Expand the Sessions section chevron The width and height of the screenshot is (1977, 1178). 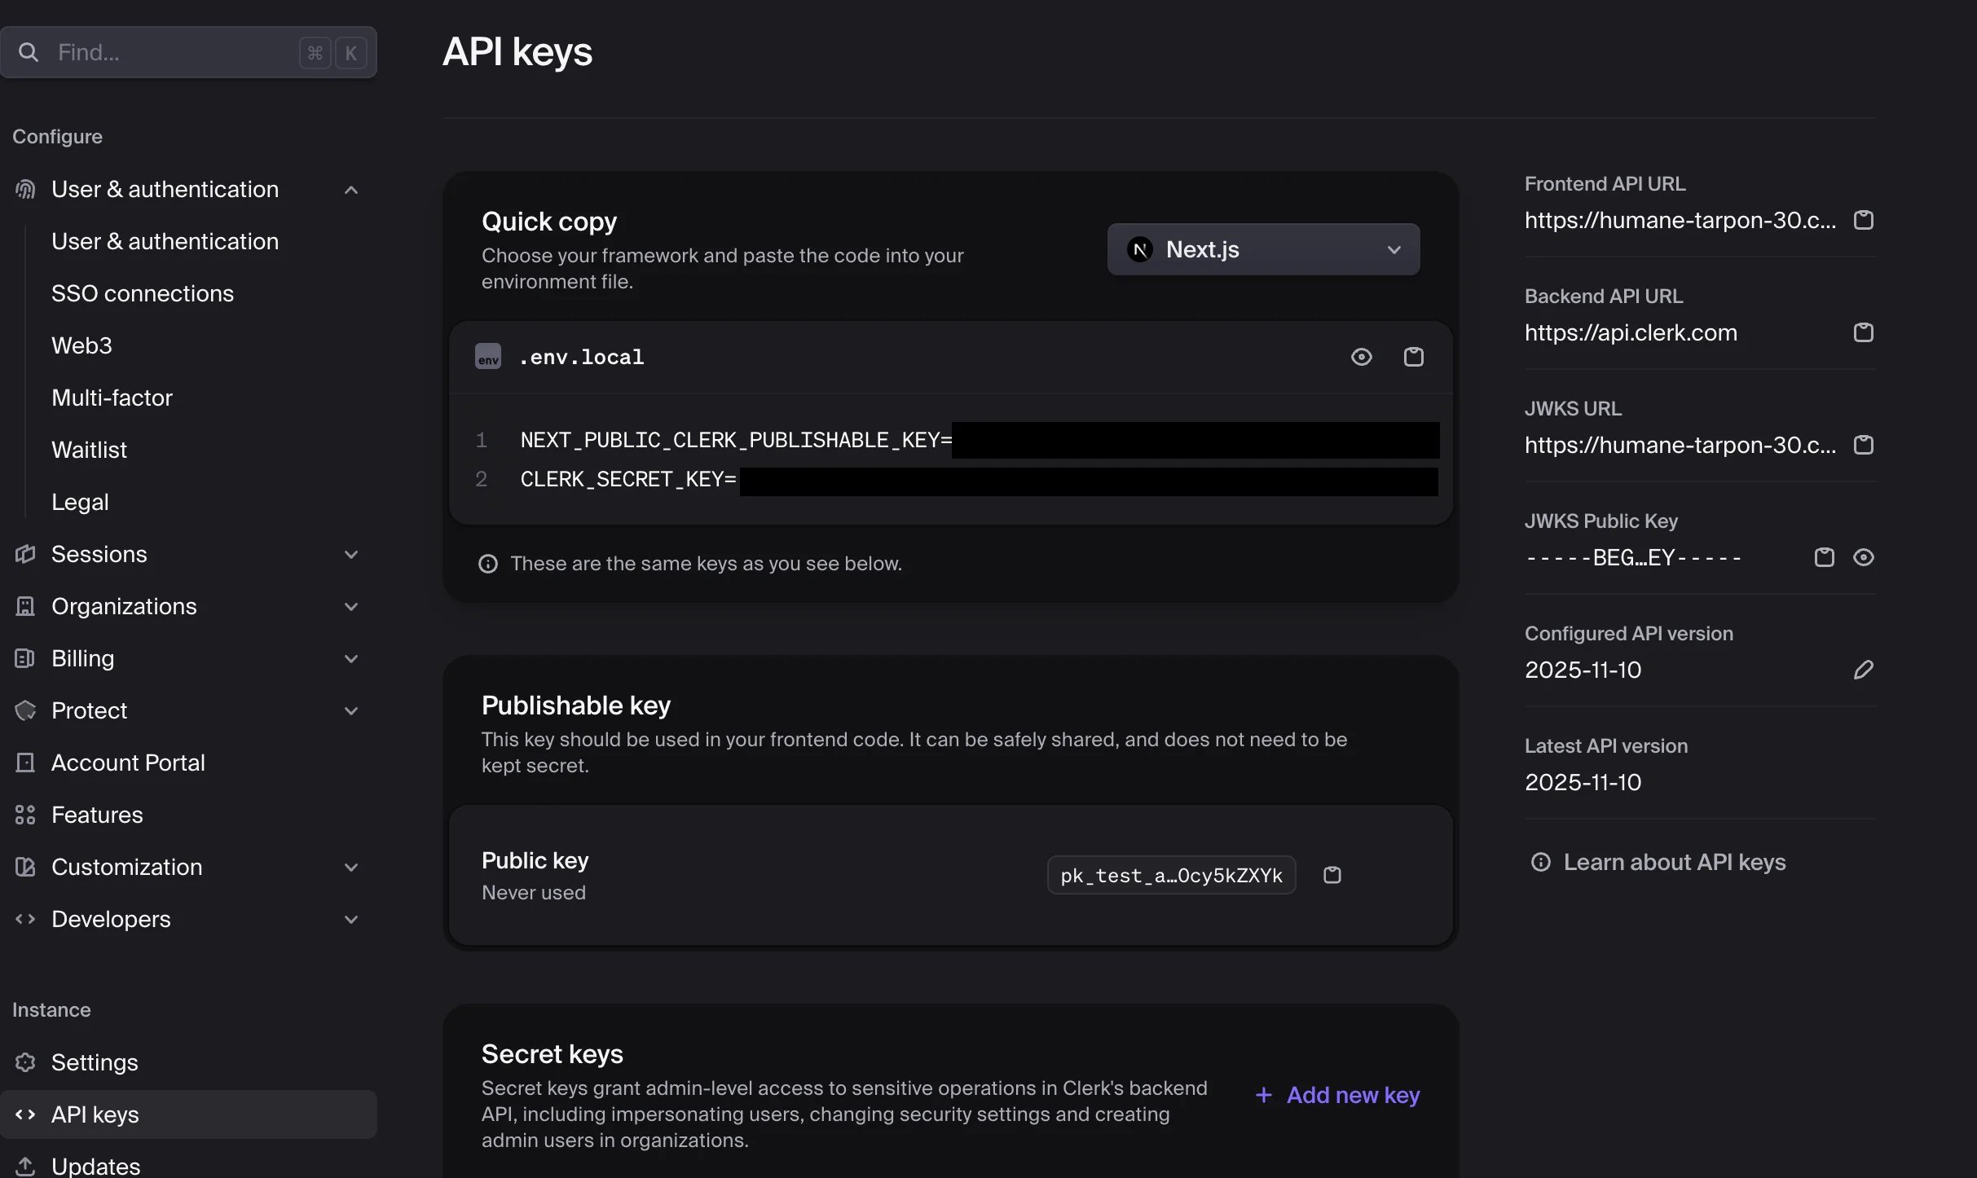(351, 555)
